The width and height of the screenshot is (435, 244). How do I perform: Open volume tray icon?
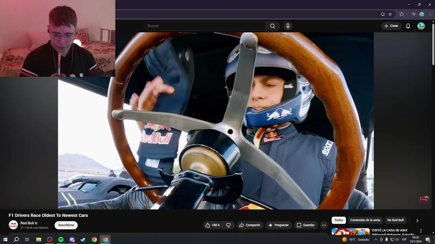point(397,240)
